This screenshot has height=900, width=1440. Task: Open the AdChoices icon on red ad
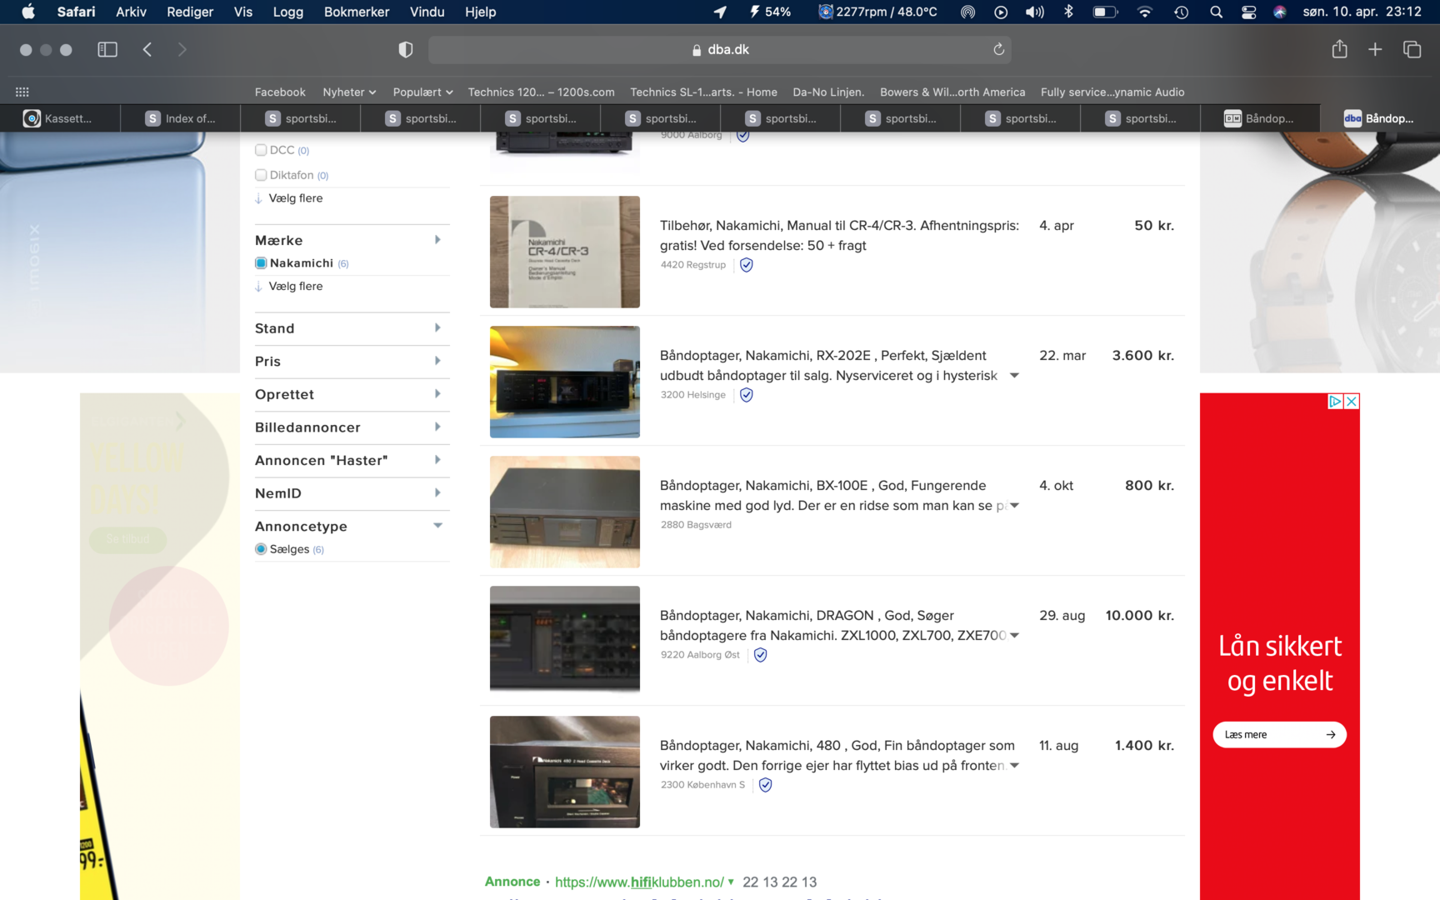pos(1335,402)
